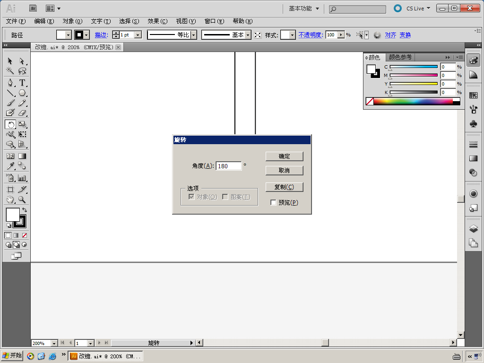Select the Hand tool

click(10, 200)
